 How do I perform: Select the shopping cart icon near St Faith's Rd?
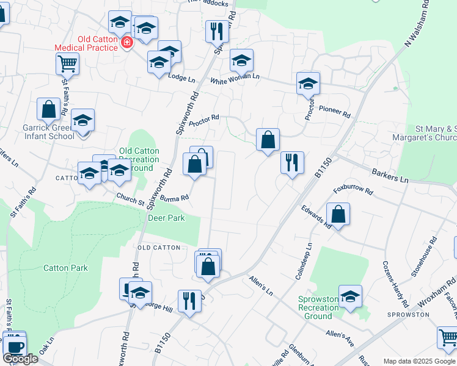click(67, 63)
